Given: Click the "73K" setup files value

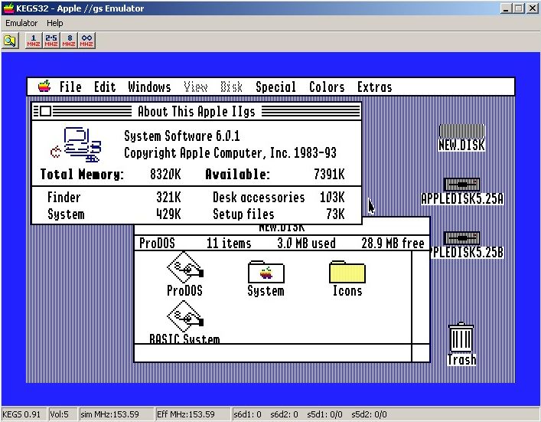Looking at the screenshot, I should click(335, 214).
